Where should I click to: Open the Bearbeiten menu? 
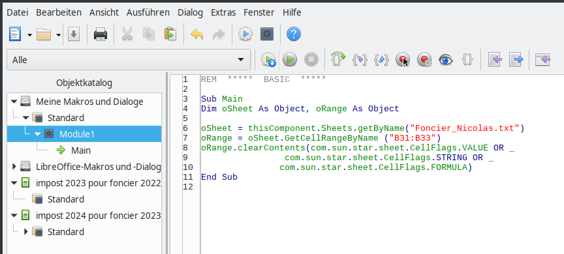tap(59, 12)
